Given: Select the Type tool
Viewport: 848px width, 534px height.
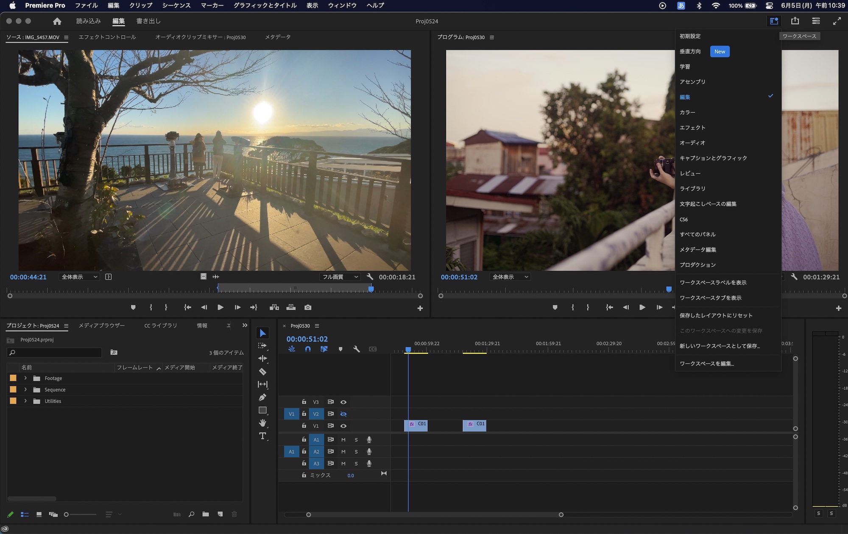Looking at the screenshot, I should [262, 436].
